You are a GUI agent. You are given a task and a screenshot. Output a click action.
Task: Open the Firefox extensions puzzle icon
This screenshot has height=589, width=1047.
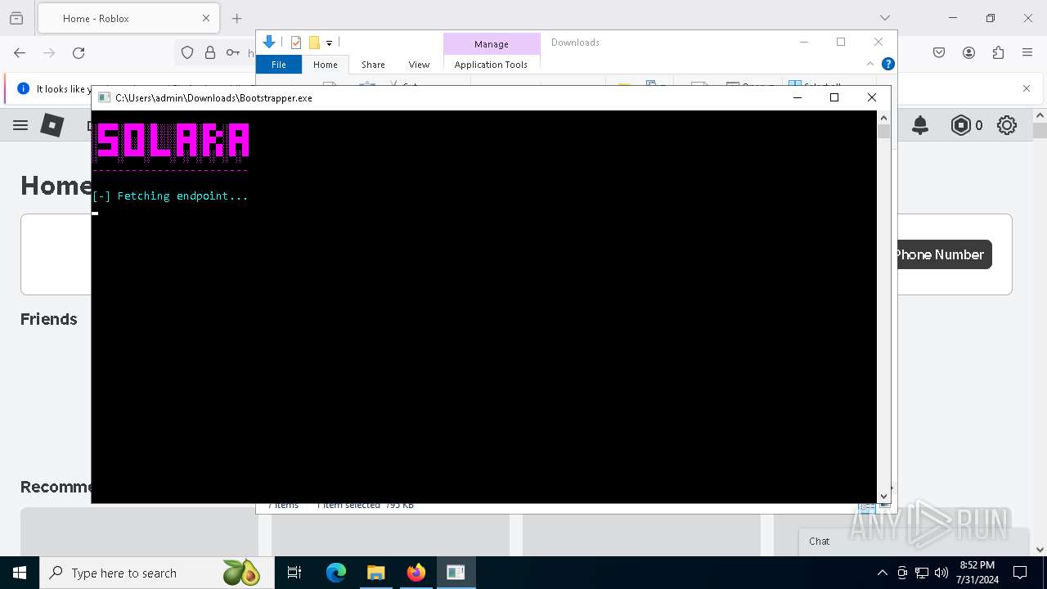998,52
